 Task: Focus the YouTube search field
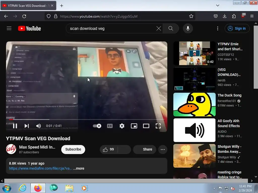pyautogui.click(x=112, y=28)
